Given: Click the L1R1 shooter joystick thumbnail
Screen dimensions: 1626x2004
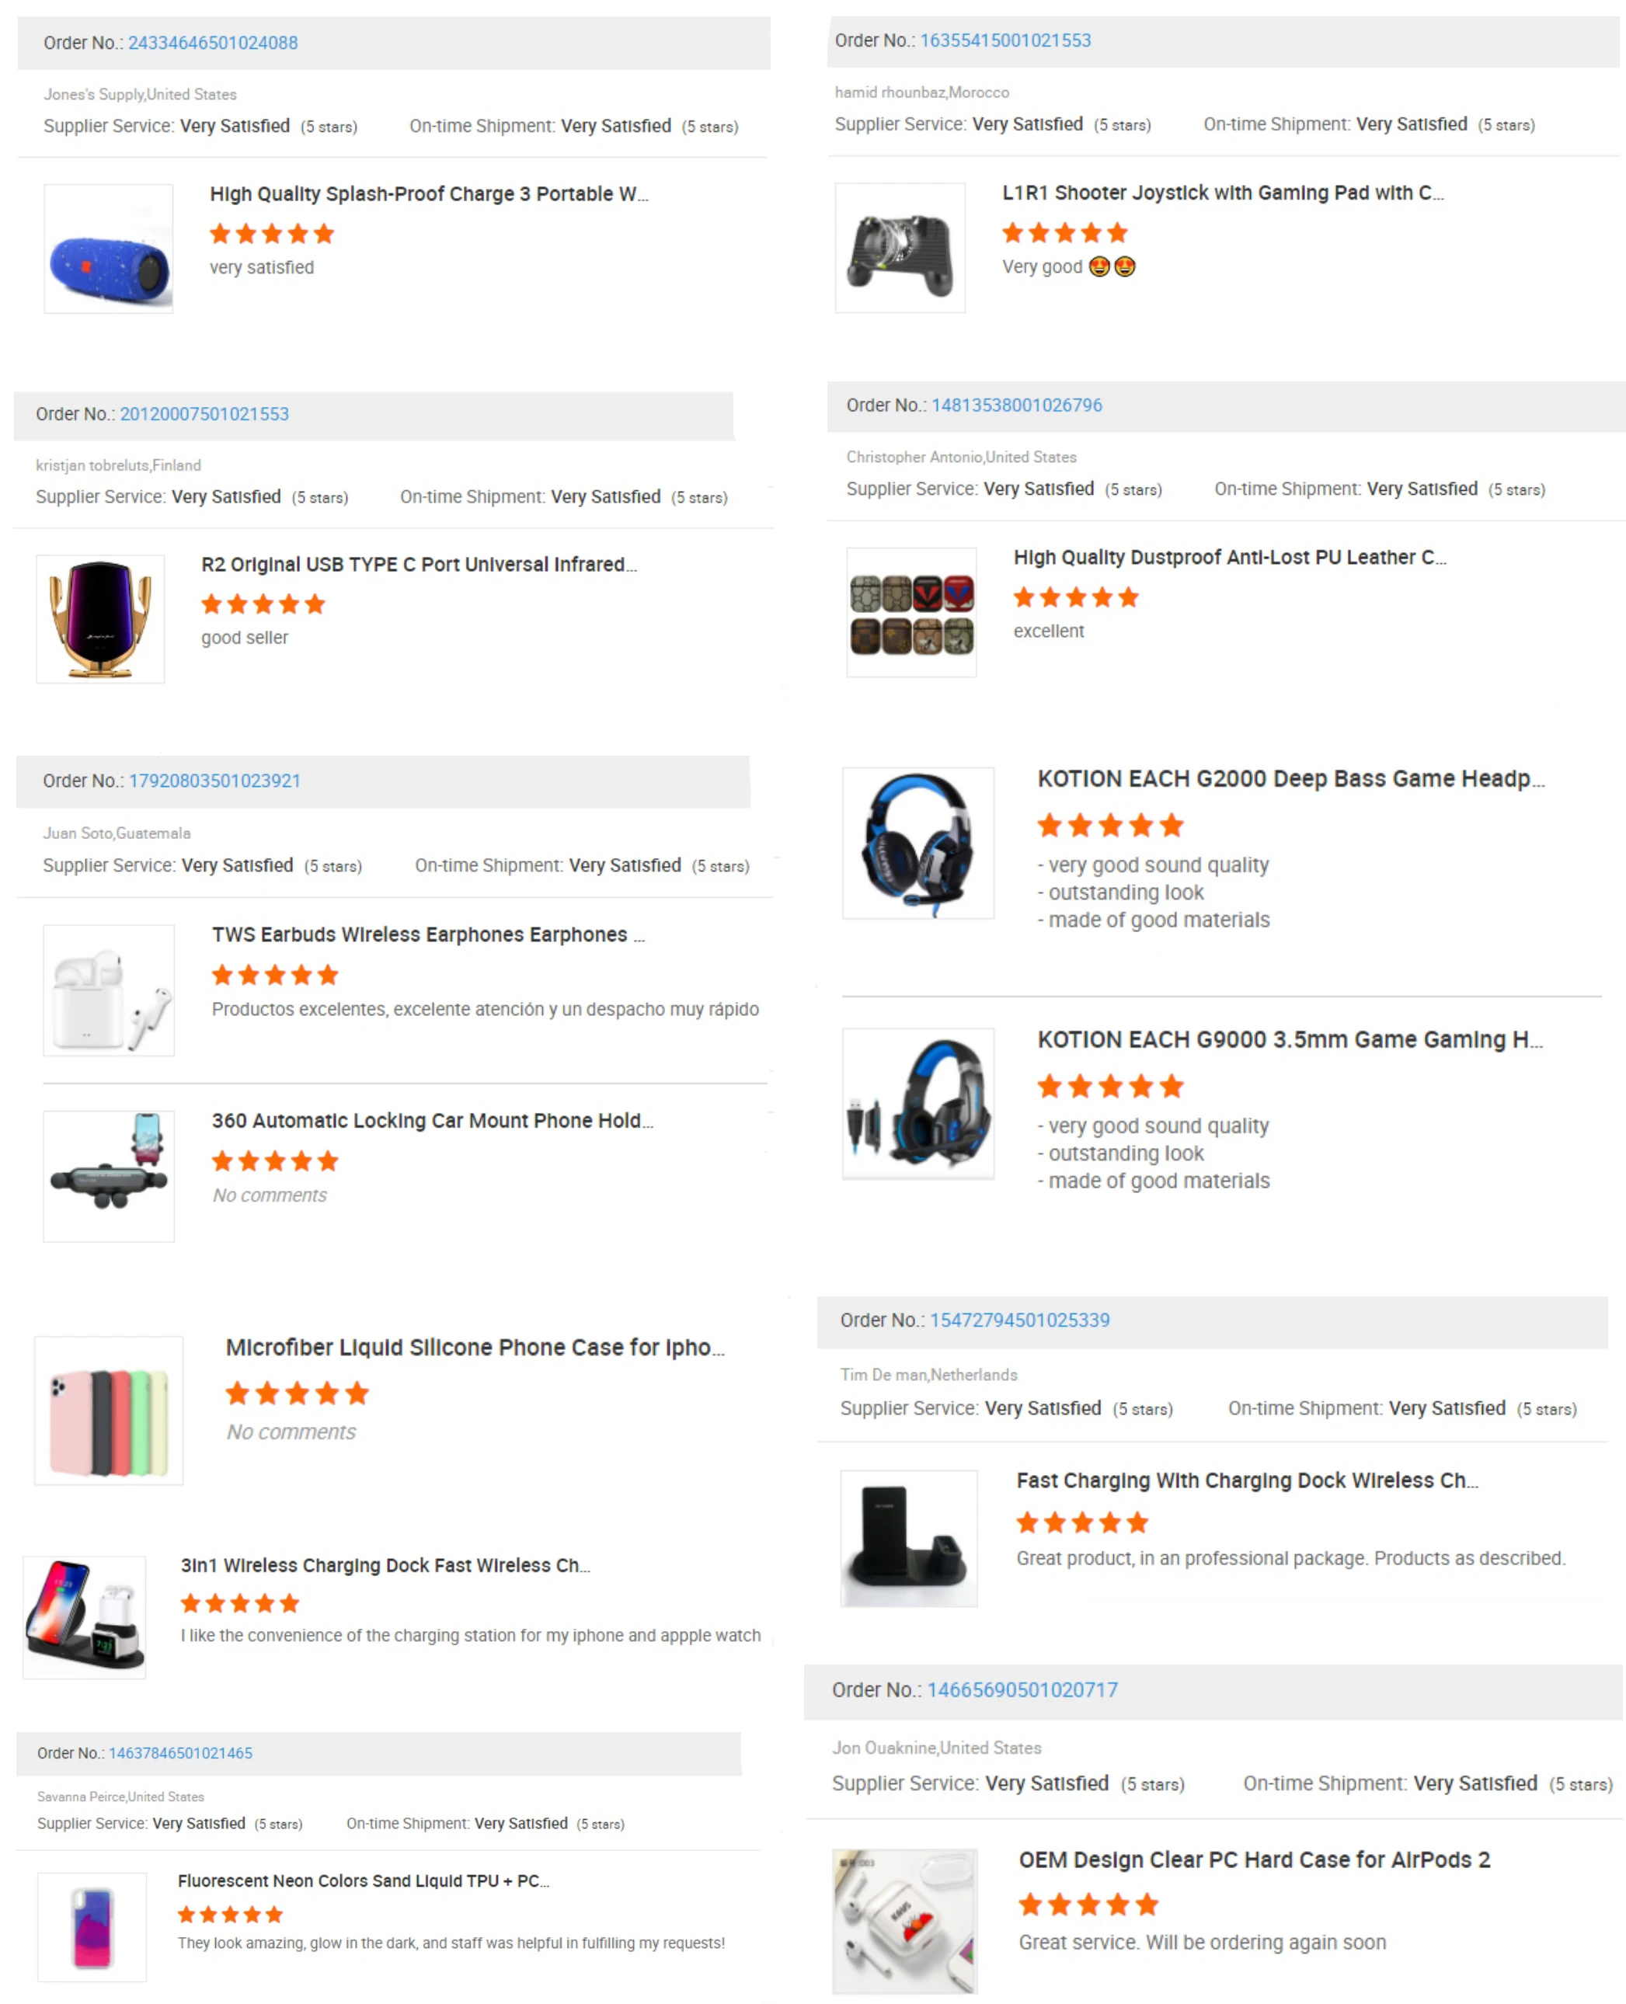Looking at the screenshot, I should (x=900, y=247).
